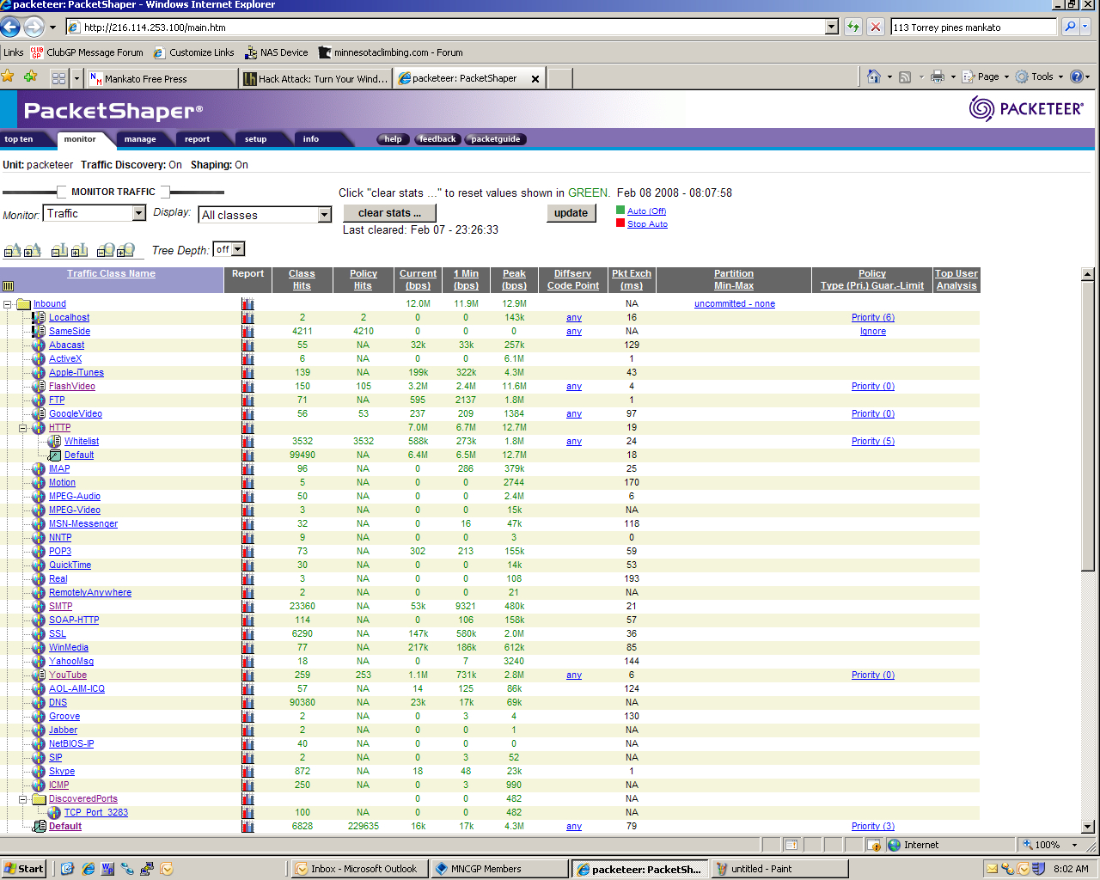Open the help pill button
The height and width of the screenshot is (880, 1100).
[393, 139]
